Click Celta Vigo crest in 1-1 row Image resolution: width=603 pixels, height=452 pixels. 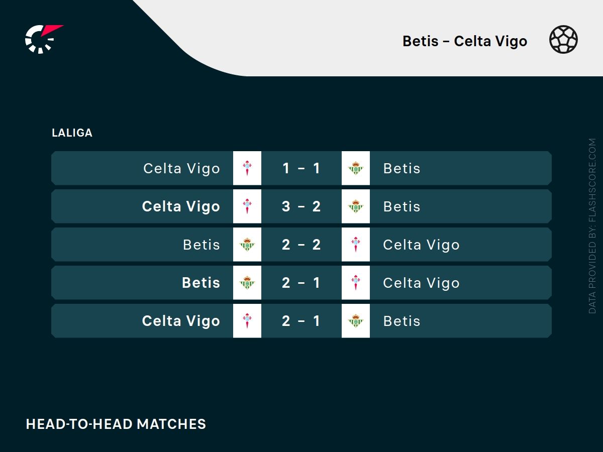(247, 168)
